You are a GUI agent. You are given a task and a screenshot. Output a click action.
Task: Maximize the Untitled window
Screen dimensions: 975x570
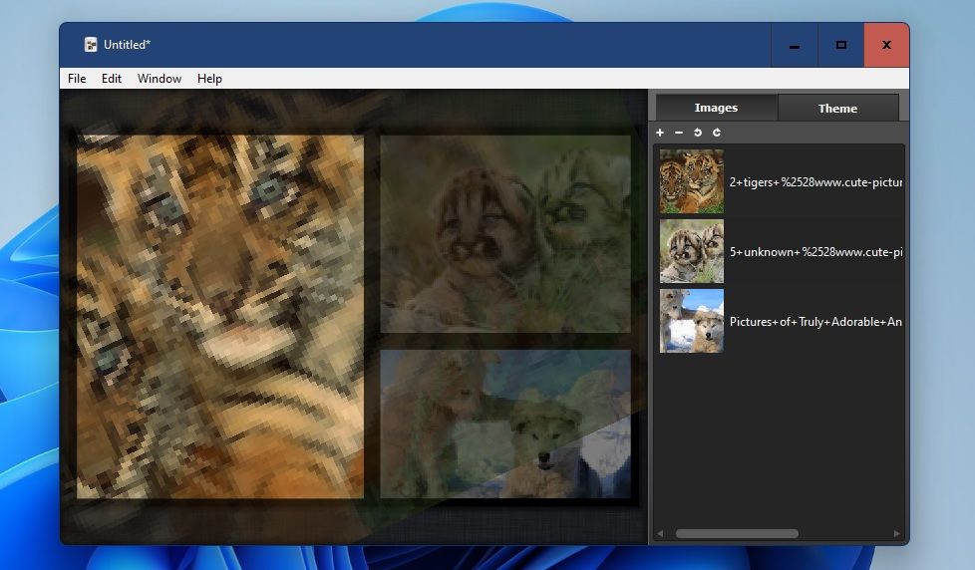click(x=840, y=45)
